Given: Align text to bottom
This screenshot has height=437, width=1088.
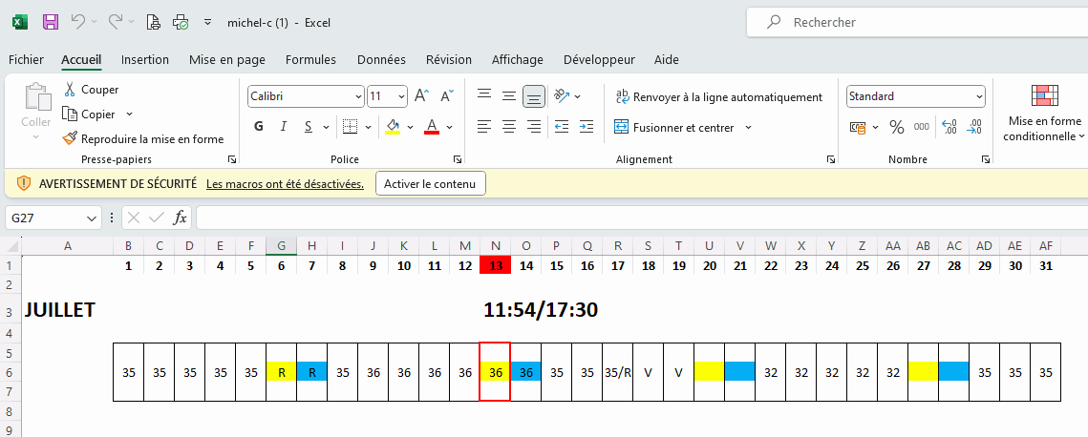Looking at the screenshot, I should [534, 96].
